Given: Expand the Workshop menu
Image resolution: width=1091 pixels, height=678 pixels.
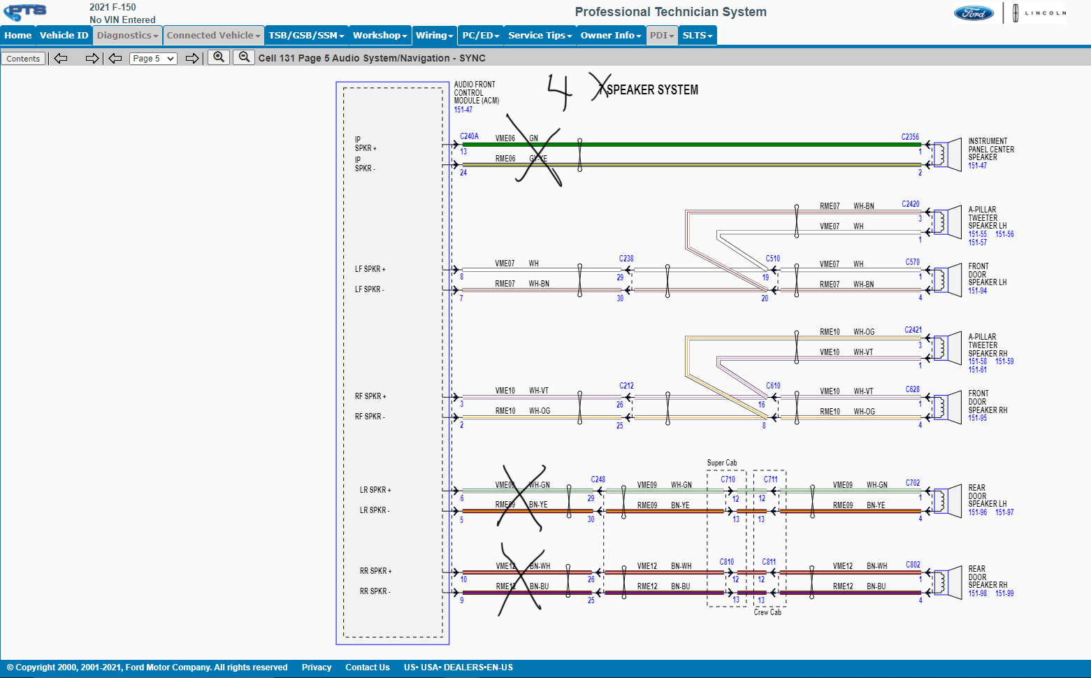Looking at the screenshot, I should [x=380, y=35].
